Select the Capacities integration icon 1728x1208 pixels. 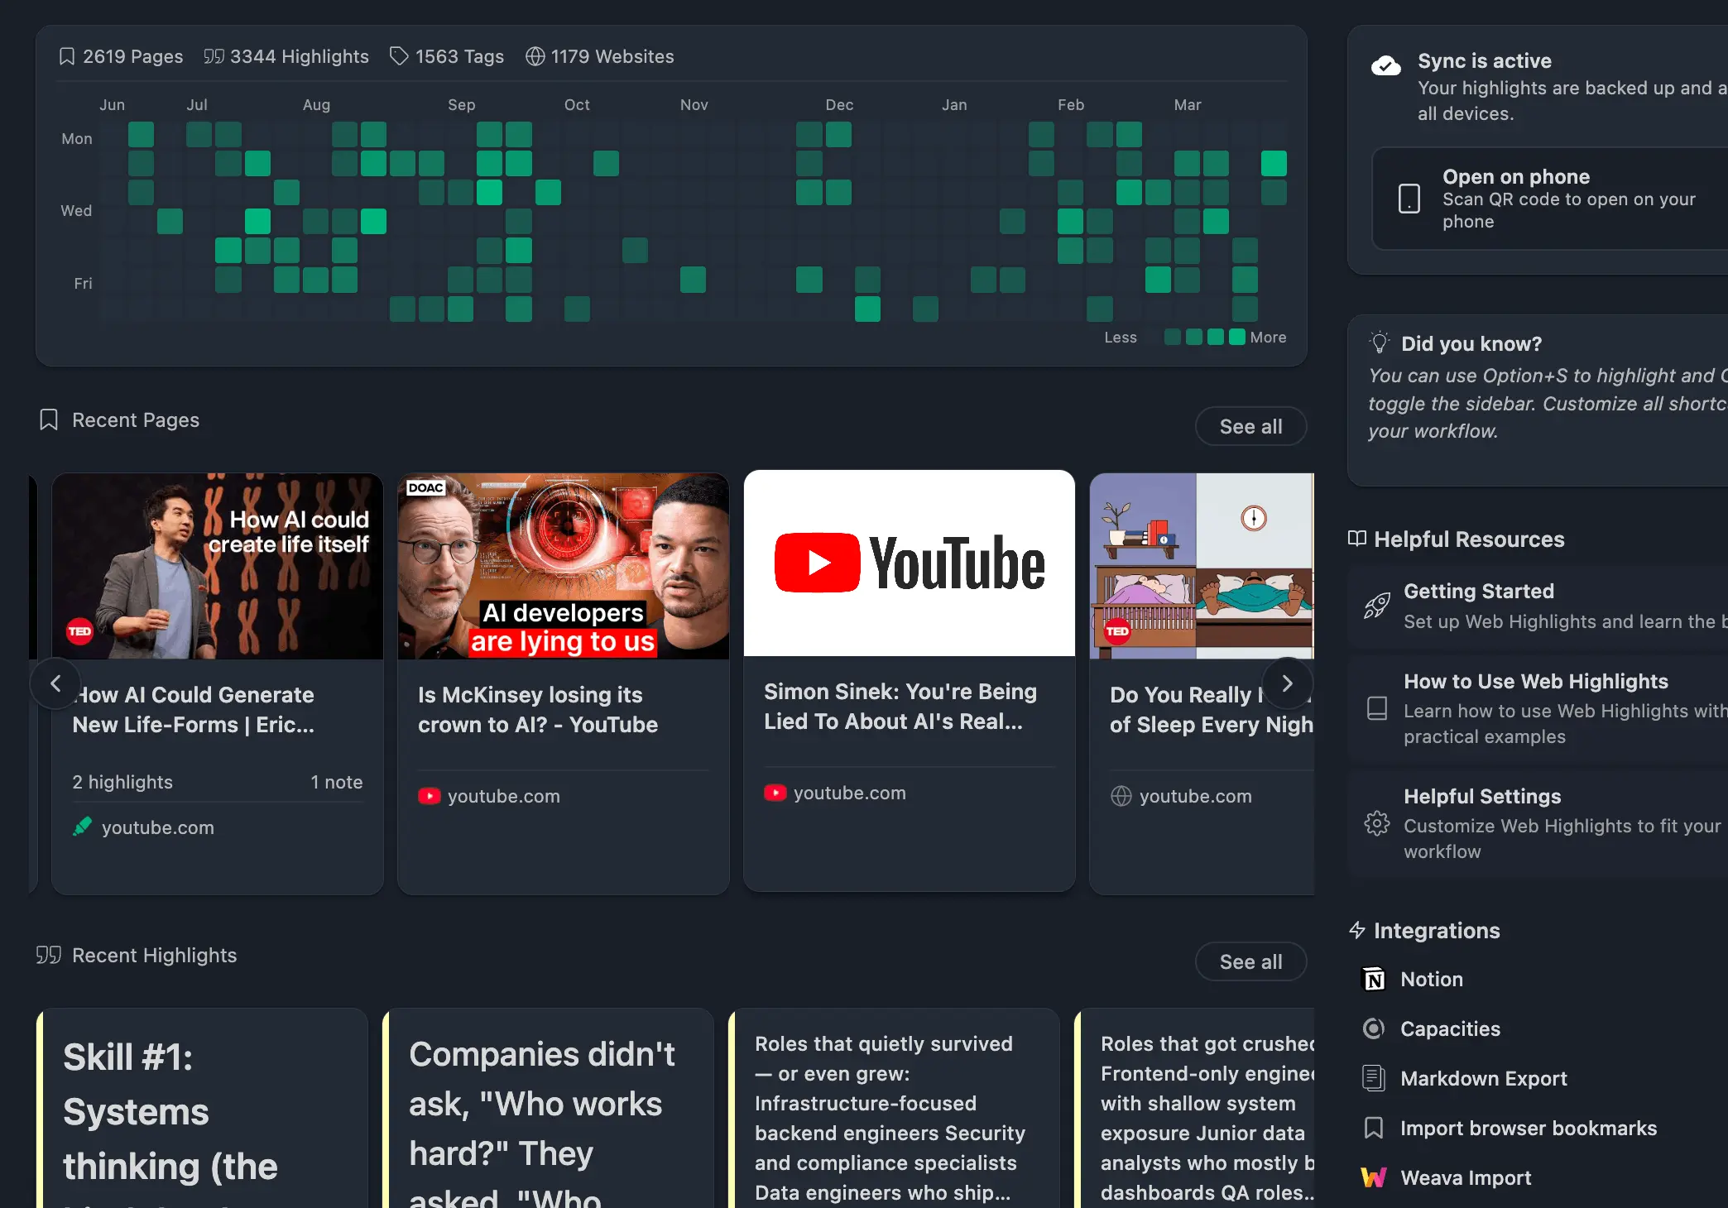tap(1374, 1028)
